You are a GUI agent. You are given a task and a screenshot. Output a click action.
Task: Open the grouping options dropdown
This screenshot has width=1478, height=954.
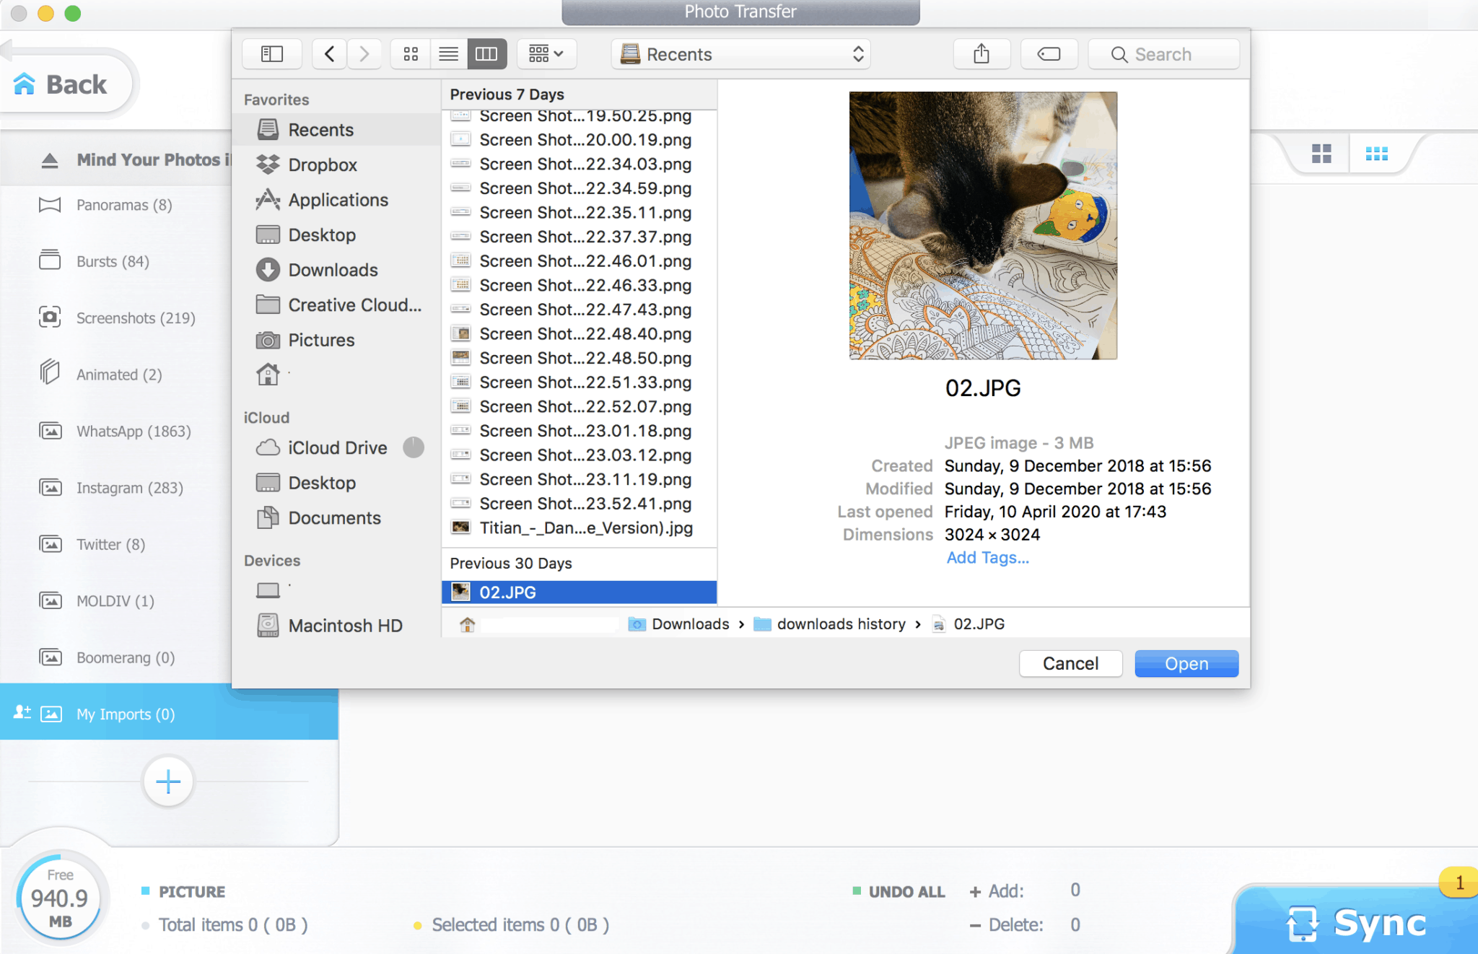coord(546,53)
